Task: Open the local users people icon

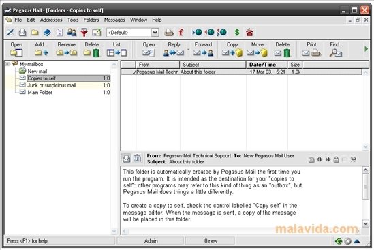Action: (72, 32)
